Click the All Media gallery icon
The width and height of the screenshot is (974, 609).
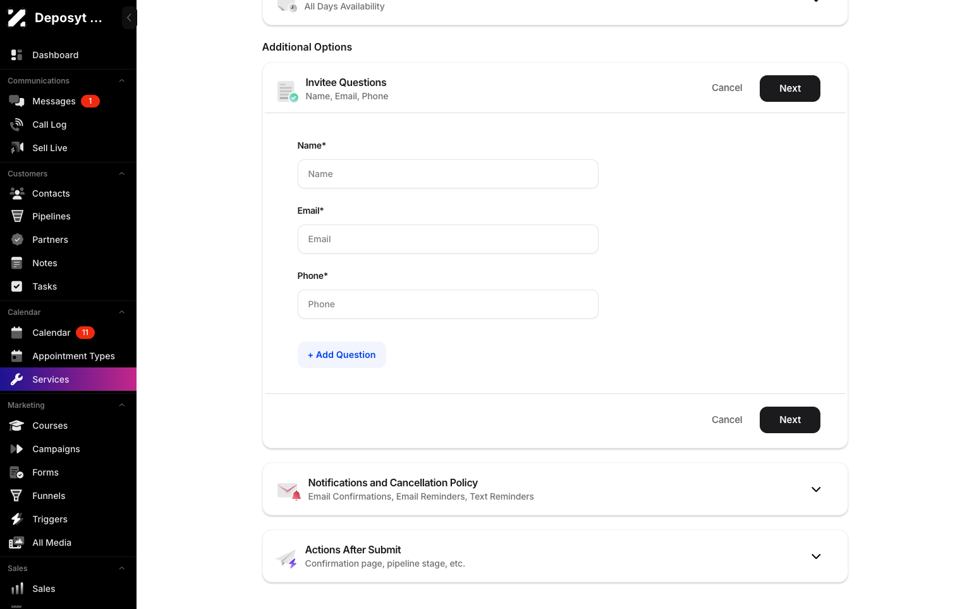point(17,543)
